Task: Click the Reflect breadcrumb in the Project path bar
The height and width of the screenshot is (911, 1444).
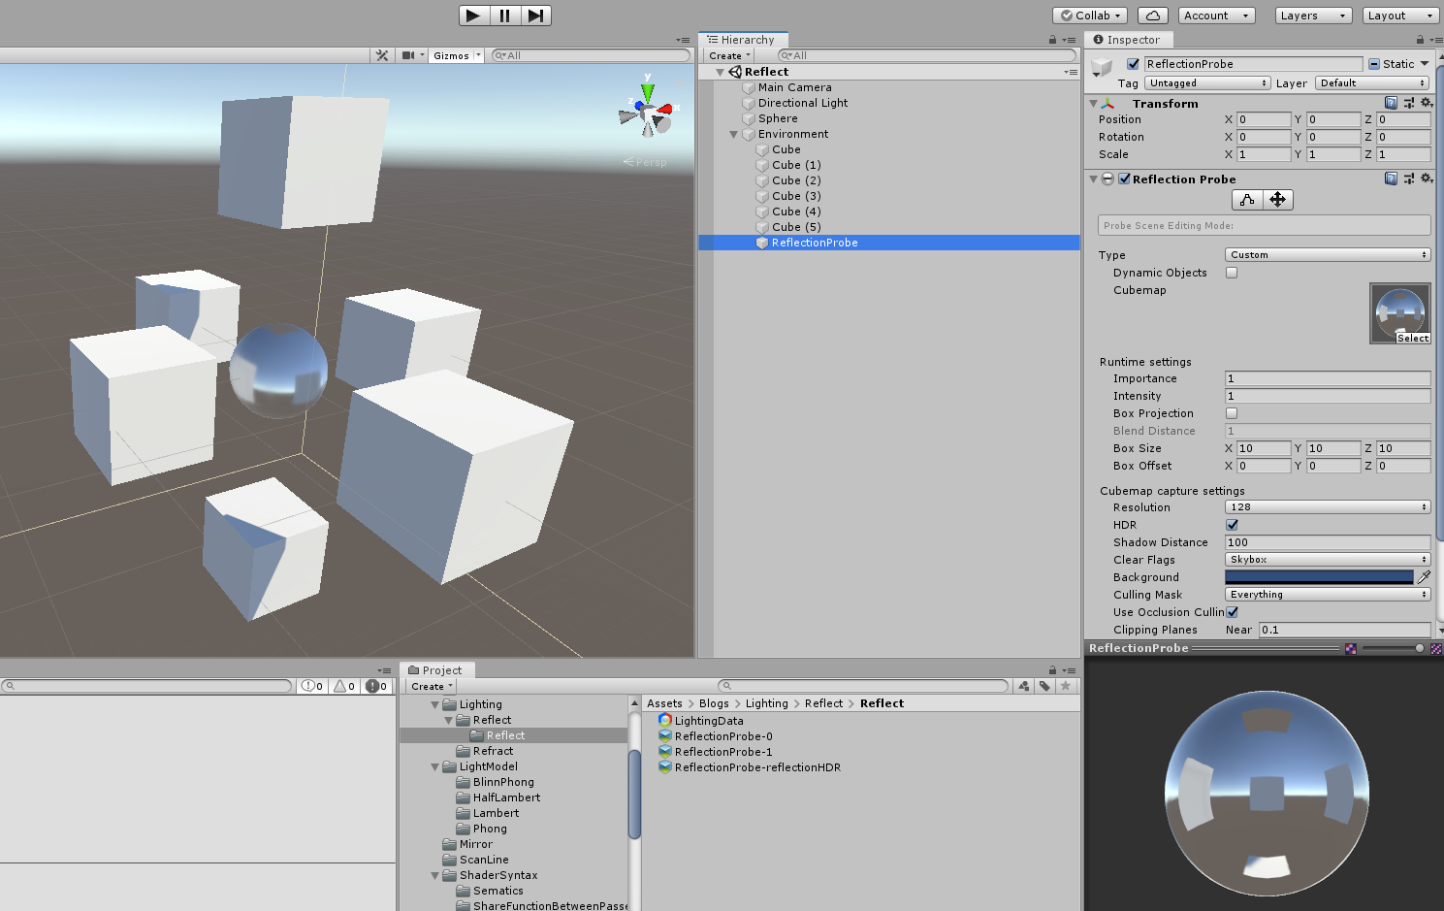Action: pos(823,702)
